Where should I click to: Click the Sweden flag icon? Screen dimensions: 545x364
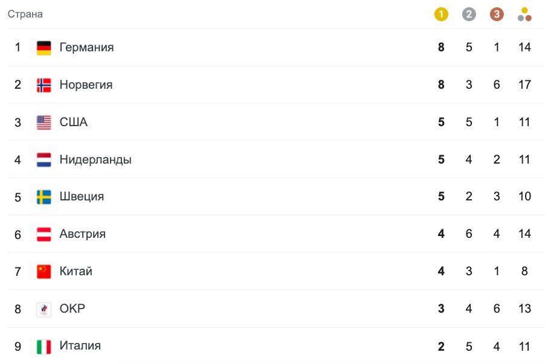[44, 197]
